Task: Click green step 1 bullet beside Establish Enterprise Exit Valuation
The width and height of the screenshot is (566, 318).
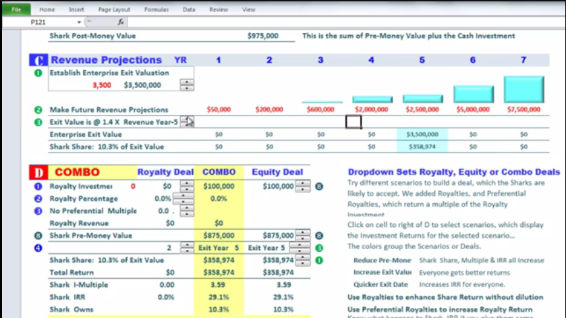Action: tap(38, 72)
